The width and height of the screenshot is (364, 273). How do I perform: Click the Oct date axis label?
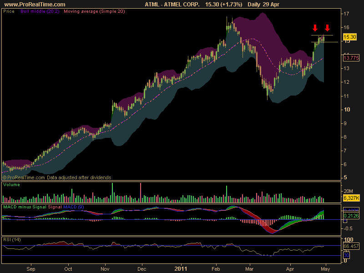point(68,269)
